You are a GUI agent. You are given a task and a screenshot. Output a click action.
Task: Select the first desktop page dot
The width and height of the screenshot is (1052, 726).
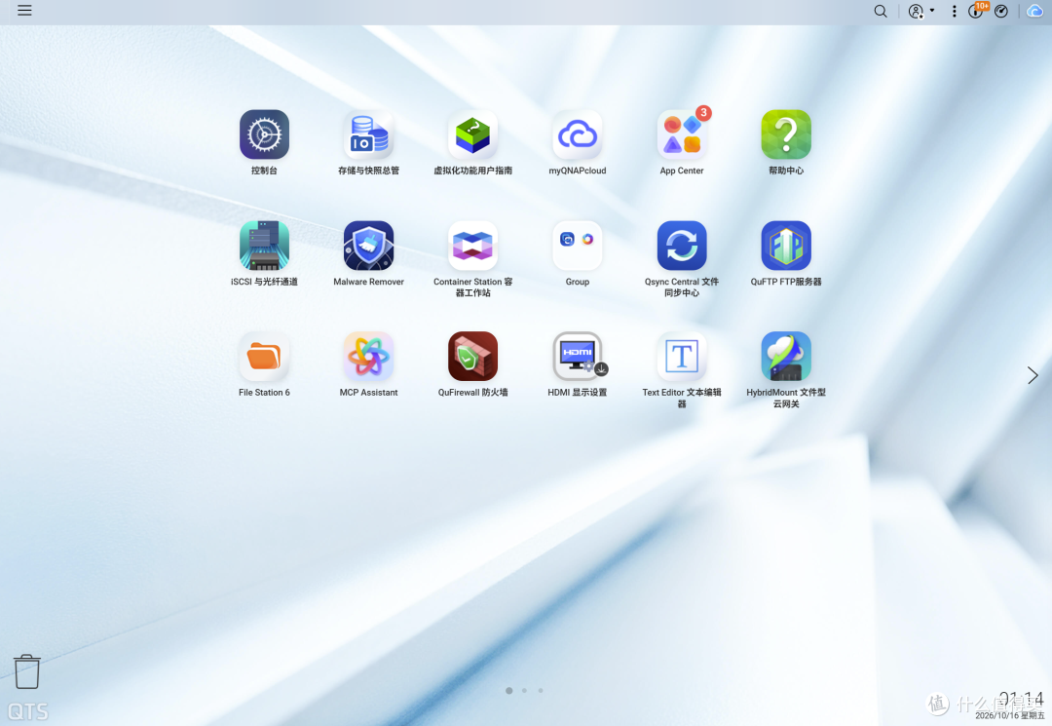point(509,691)
